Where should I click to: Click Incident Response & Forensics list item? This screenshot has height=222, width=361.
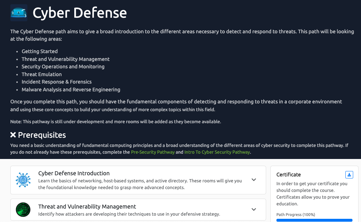56,82
